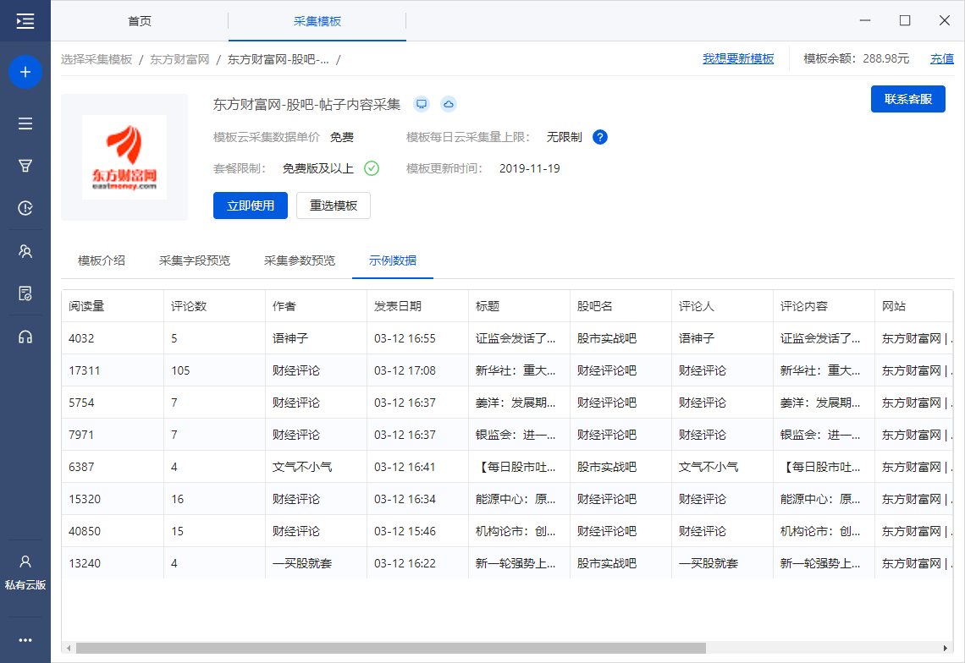Click the 评论内容 column header

[824, 306]
